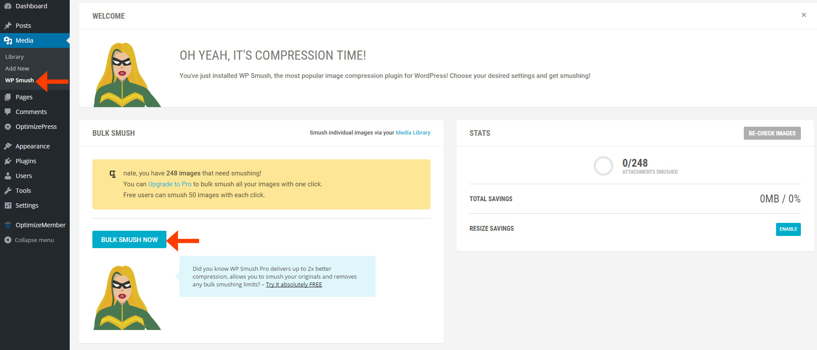The width and height of the screenshot is (817, 350).
Task: Click the Settings sliders icon
Action: coord(8,205)
